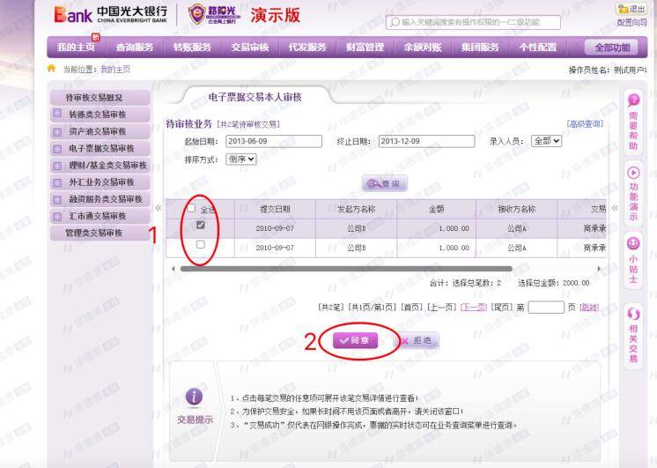Viewport: 657px width, 468px height.
Task: Go to 上一页 in pagination
Action: coord(441,308)
